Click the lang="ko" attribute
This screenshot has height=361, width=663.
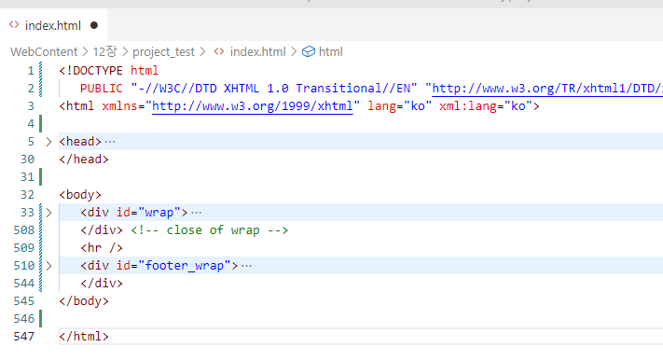pyautogui.click(x=400, y=105)
